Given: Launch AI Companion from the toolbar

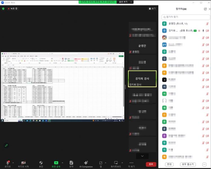Looking at the screenshot, I should click(x=86, y=163).
